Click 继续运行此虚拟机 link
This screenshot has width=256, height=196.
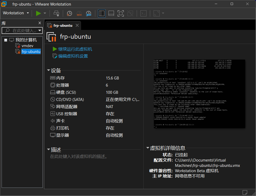[x=75, y=49]
